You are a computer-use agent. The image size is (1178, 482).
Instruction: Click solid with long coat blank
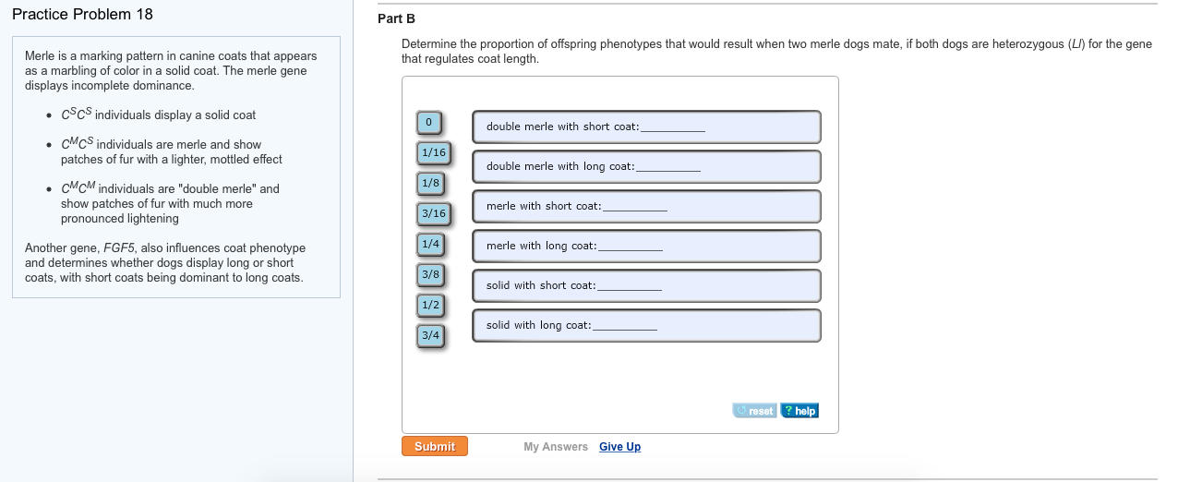(625, 326)
